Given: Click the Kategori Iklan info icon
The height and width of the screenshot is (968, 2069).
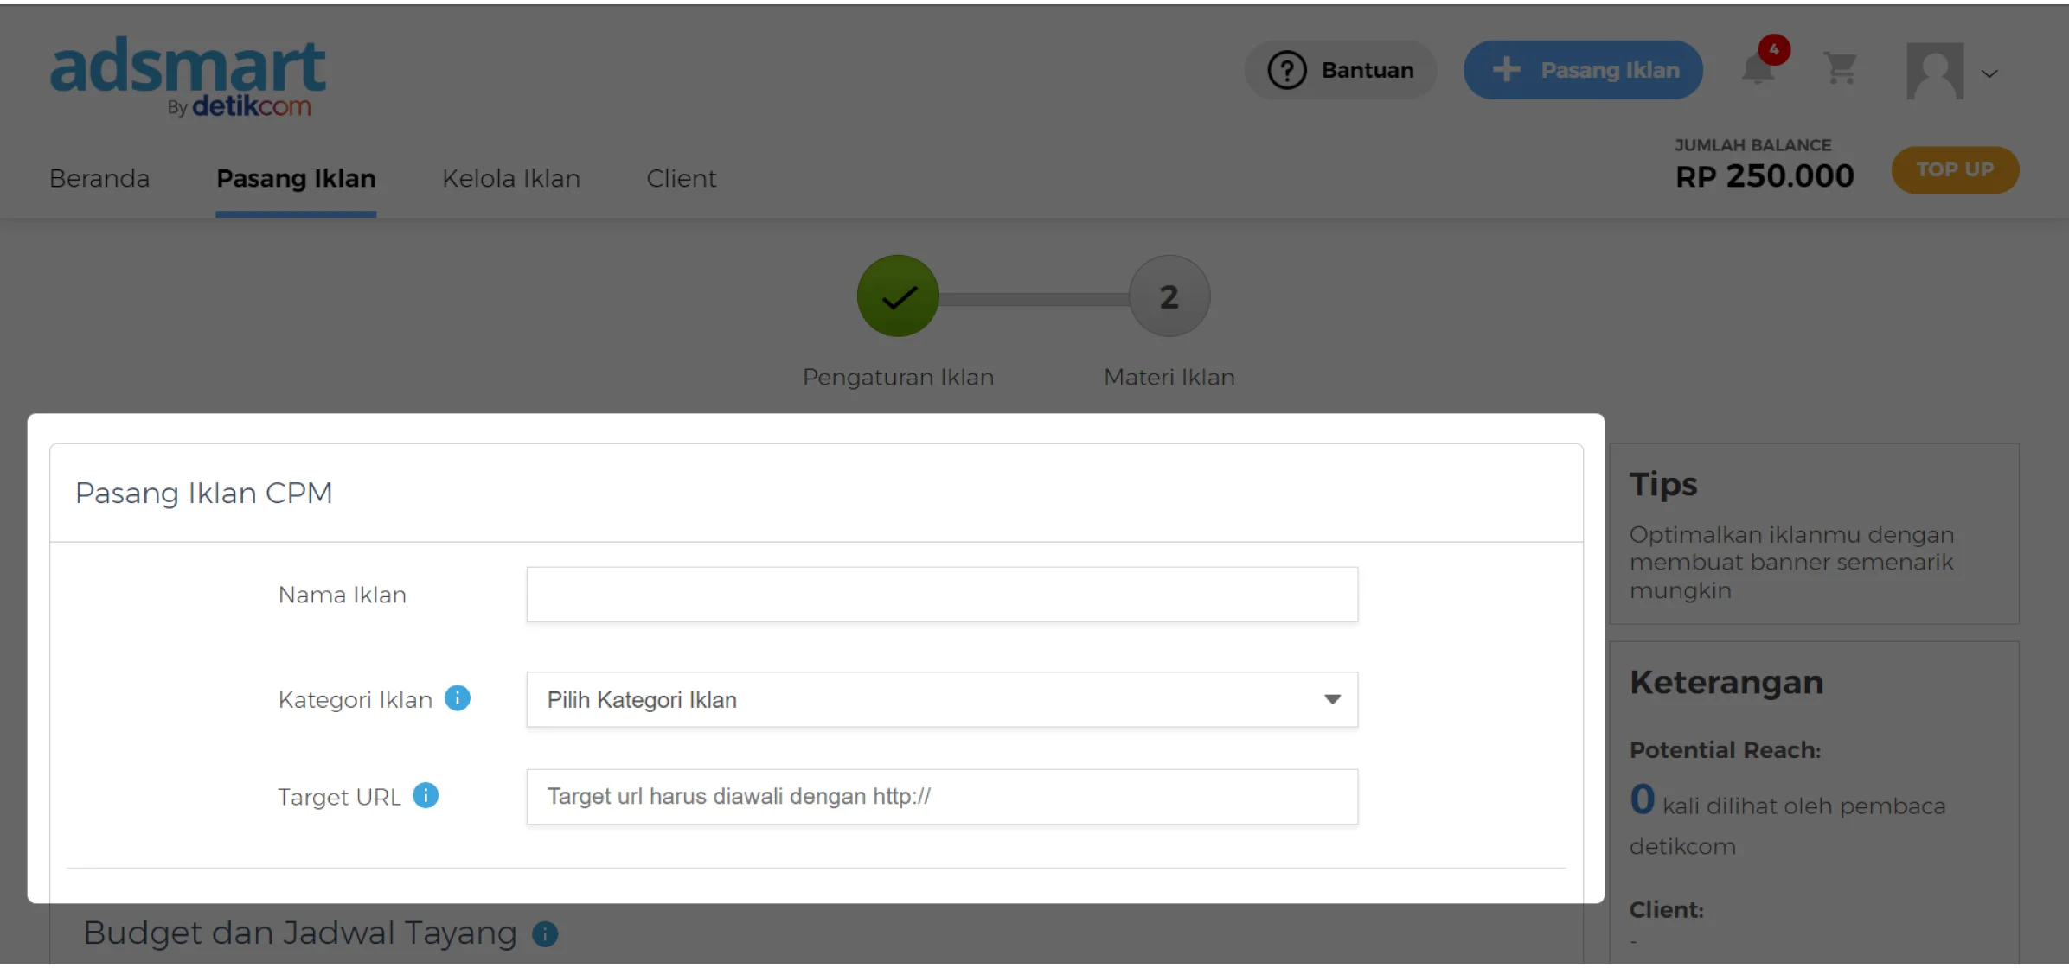Looking at the screenshot, I should (x=458, y=698).
